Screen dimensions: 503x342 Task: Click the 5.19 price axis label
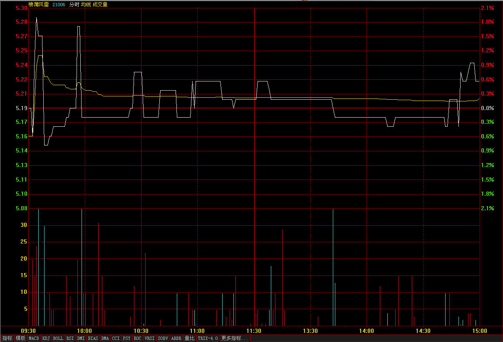[21, 108]
